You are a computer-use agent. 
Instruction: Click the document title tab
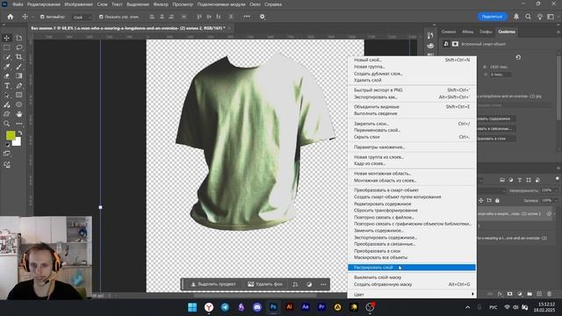click(128, 28)
